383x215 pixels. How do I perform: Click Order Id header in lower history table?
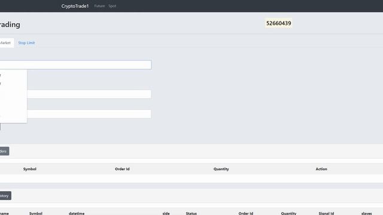[246, 213]
